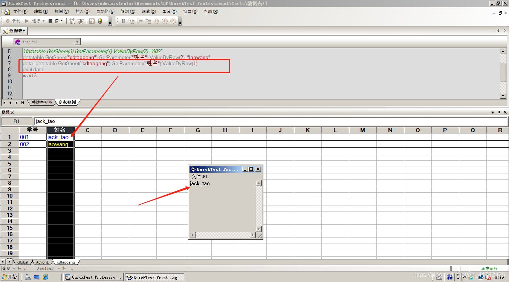Expand the debug toolbar options arrow
The height and width of the screenshot is (282, 509).
click(x=180, y=23)
